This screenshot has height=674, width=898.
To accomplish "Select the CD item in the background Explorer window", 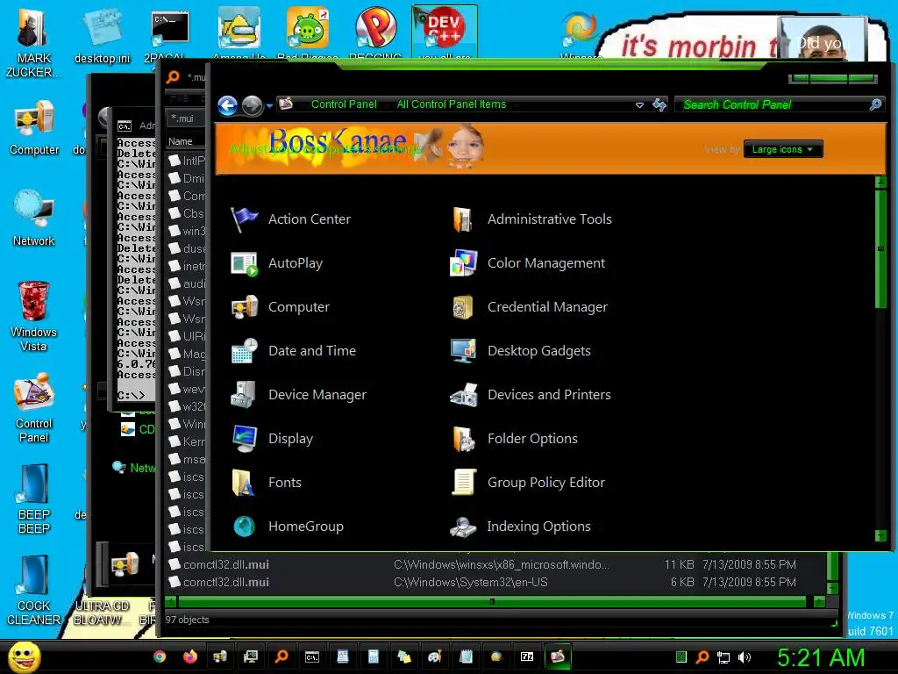I will (x=138, y=429).
